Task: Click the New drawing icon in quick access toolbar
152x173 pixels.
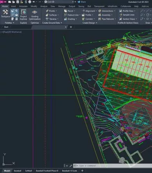Action: click(x=9, y=2)
